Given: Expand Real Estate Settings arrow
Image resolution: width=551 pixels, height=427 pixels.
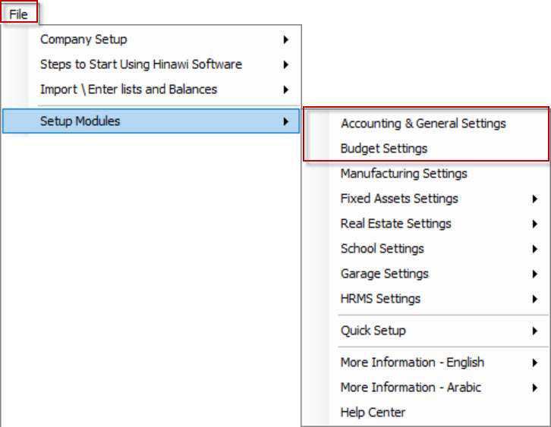Looking at the screenshot, I should (535, 224).
